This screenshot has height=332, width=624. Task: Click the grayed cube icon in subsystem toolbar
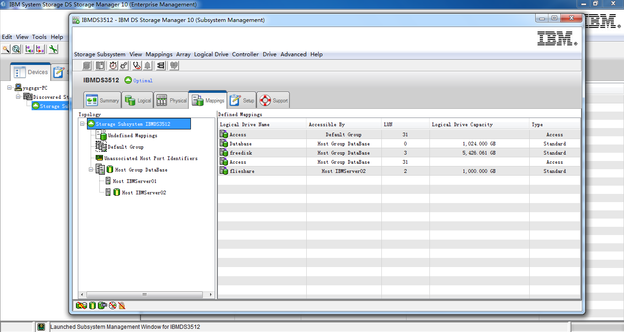(x=87, y=65)
